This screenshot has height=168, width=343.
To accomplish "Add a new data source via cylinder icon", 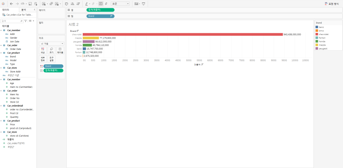I will [36, 4].
